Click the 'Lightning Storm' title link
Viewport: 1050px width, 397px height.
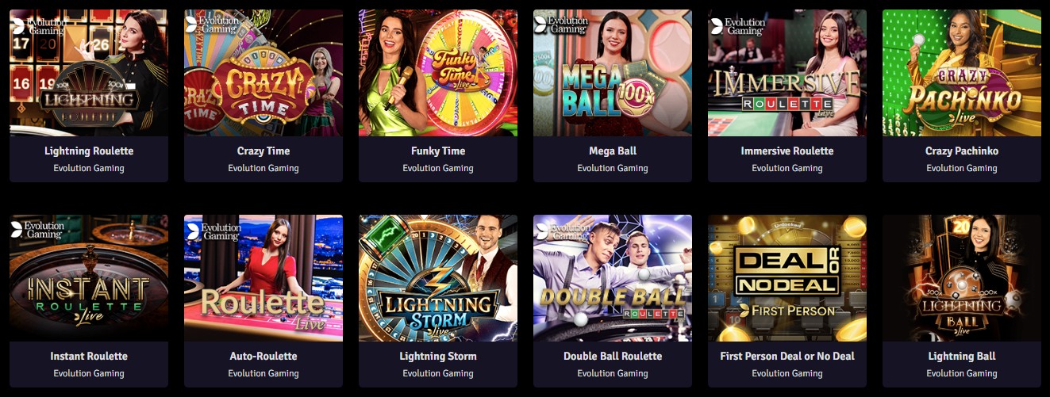438,356
